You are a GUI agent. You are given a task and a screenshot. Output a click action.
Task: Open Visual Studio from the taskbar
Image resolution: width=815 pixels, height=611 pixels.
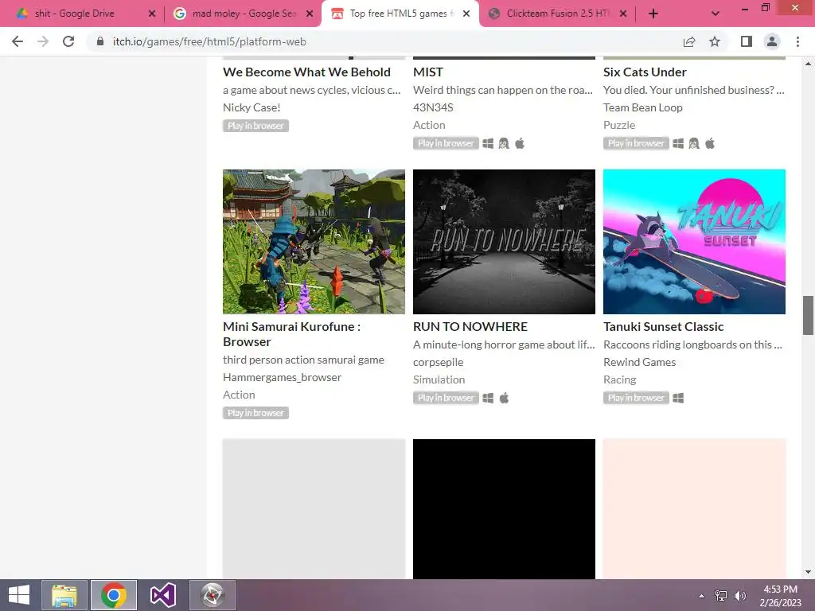[x=162, y=595]
